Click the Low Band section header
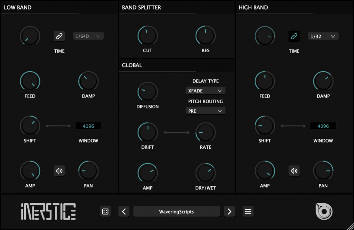 18,7
